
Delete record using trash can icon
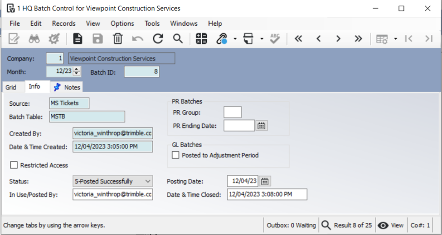117,39
